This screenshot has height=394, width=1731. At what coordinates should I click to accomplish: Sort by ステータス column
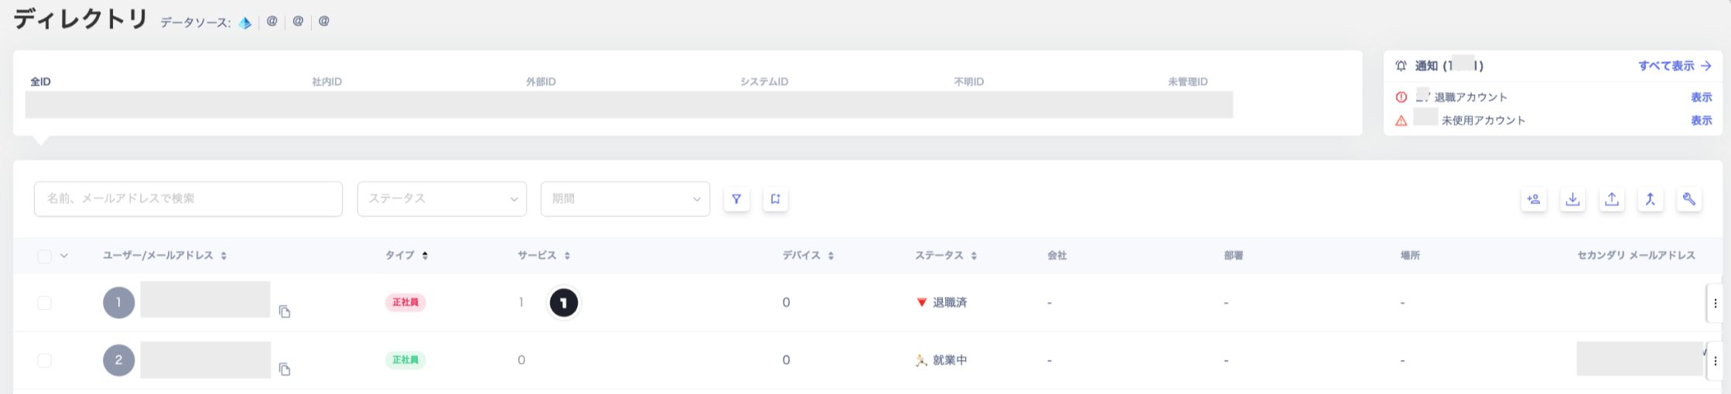coord(974,256)
